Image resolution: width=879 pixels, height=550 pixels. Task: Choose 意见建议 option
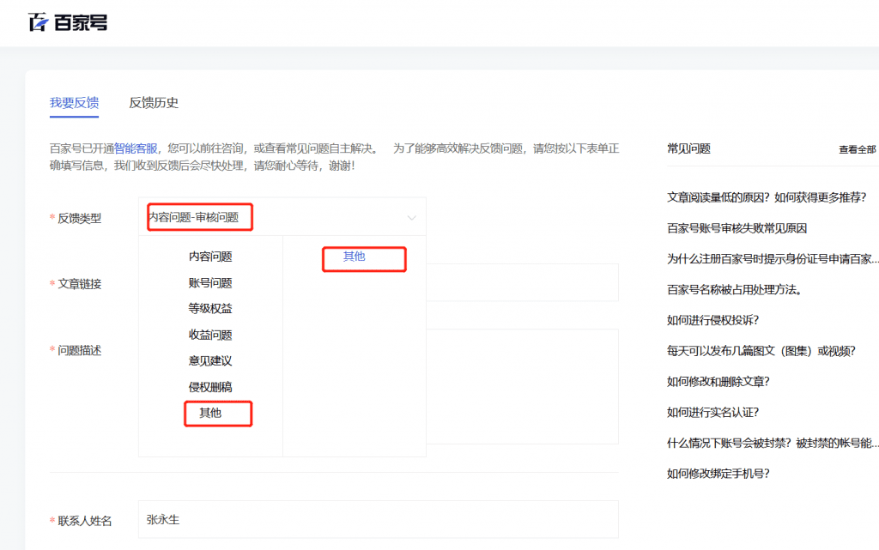(x=210, y=361)
